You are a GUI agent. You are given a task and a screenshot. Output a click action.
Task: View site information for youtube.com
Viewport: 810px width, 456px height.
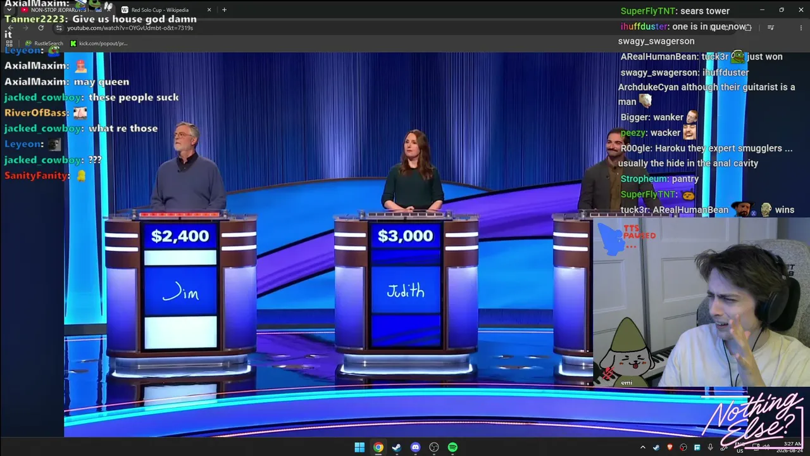click(x=59, y=28)
